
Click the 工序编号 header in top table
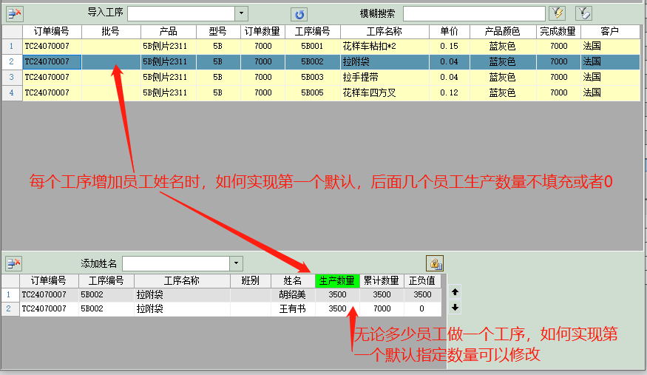[312, 31]
